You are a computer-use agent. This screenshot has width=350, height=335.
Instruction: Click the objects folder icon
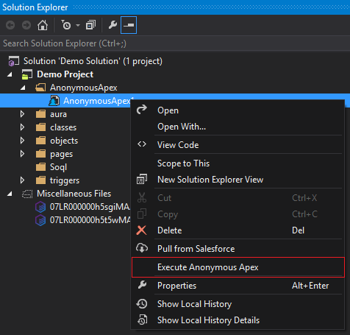(x=40, y=141)
